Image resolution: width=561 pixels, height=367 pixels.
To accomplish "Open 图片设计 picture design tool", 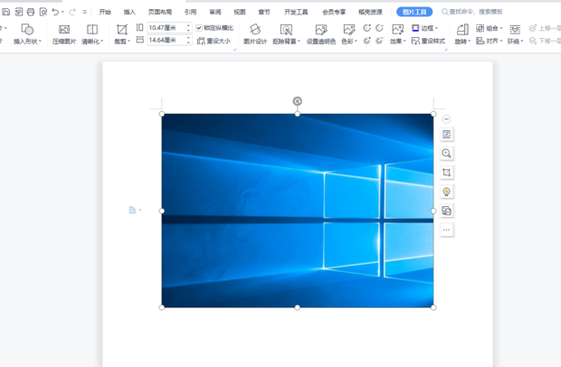I will point(255,34).
